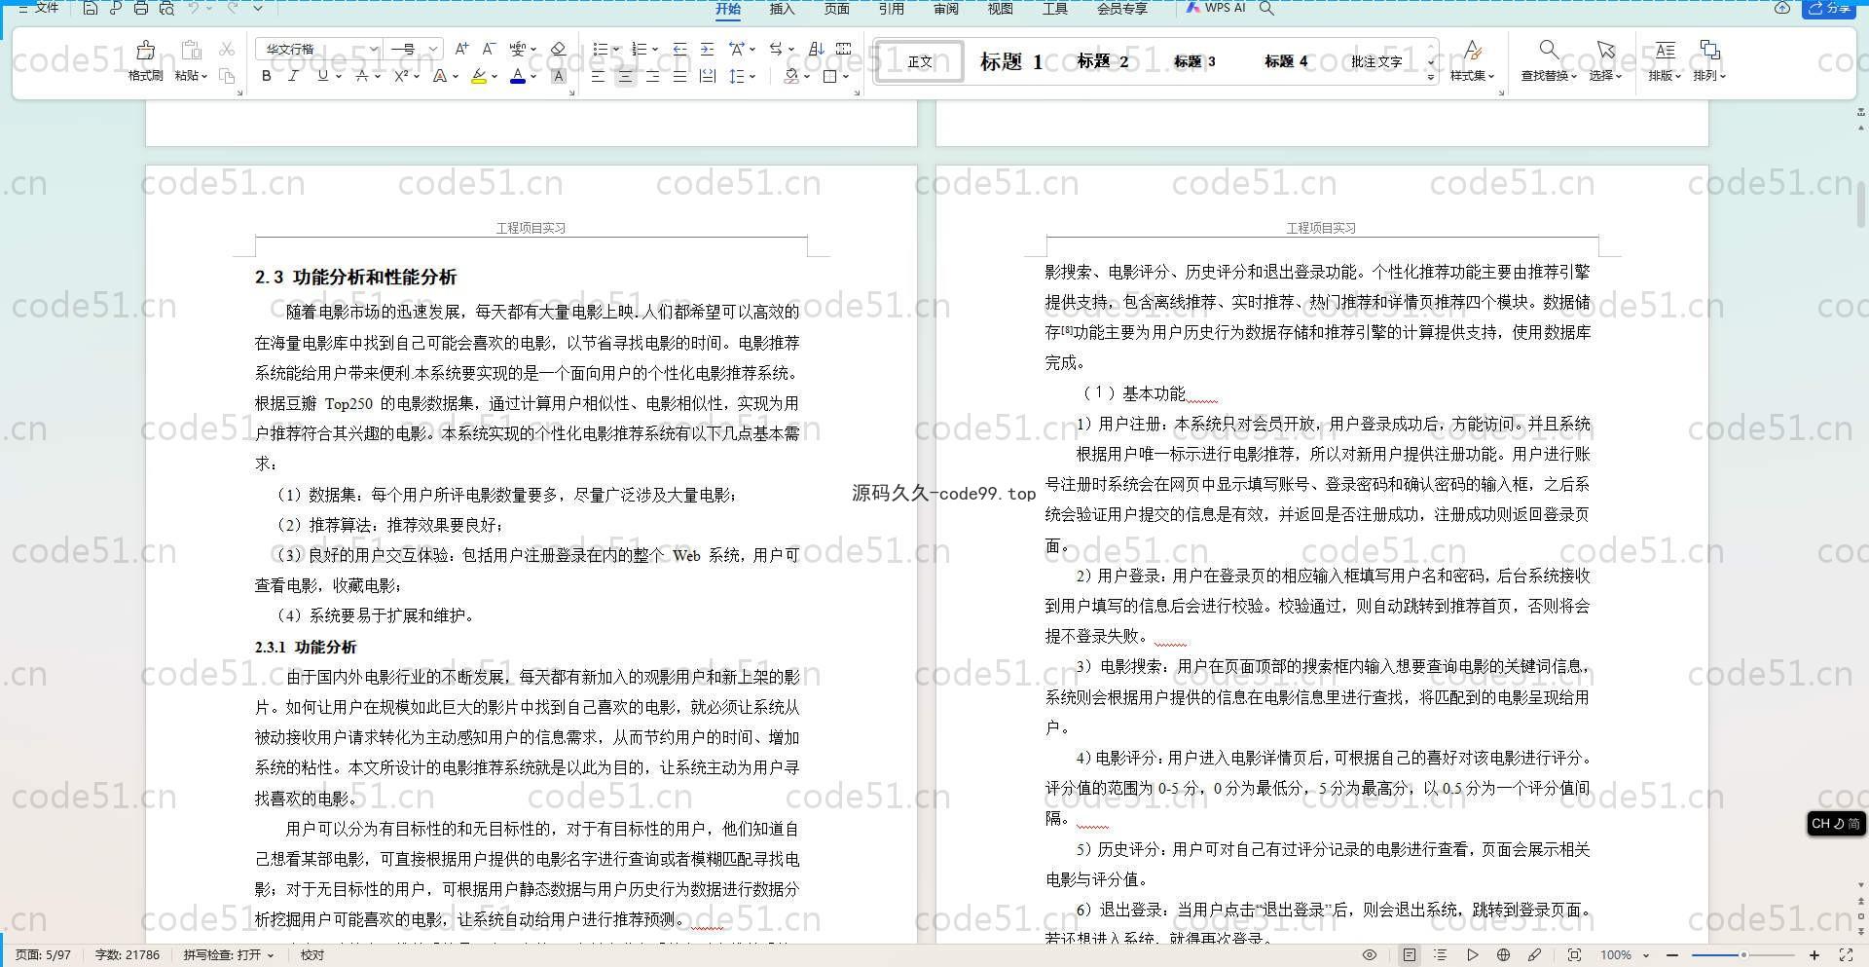Click the zoom slider handle in status bar
1869x967 pixels.
pyautogui.click(x=1743, y=955)
